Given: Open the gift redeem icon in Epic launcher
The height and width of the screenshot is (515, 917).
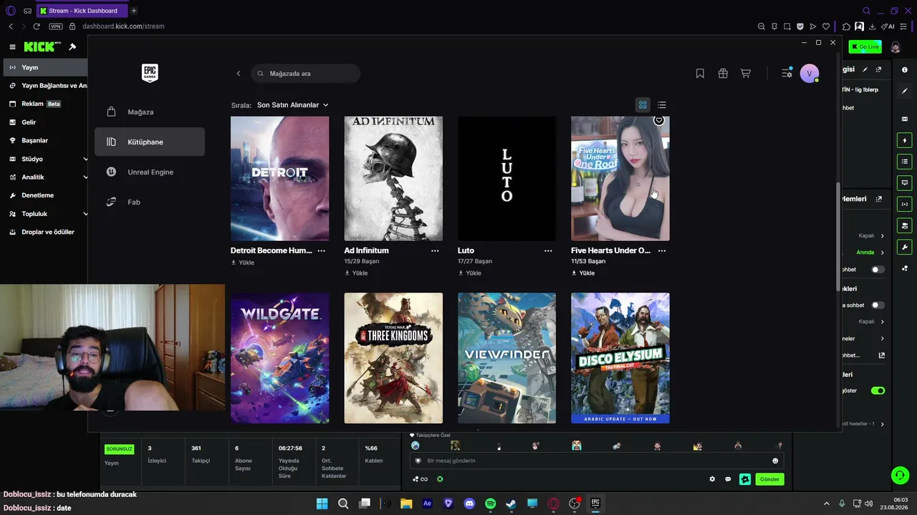Looking at the screenshot, I should (x=723, y=73).
